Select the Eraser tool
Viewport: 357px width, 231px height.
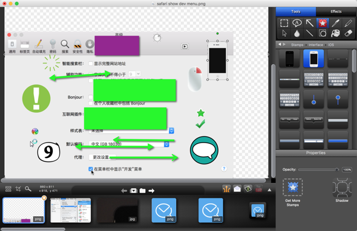[x=348, y=33]
